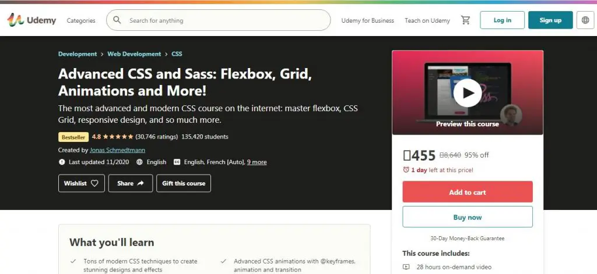Click the Sign up button

point(550,20)
